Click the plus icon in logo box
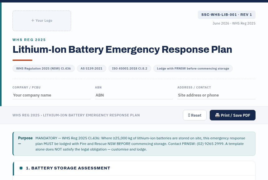Image resolution: width=268 pixels, height=180 pixels. pyautogui.click(x=33, y=20)
